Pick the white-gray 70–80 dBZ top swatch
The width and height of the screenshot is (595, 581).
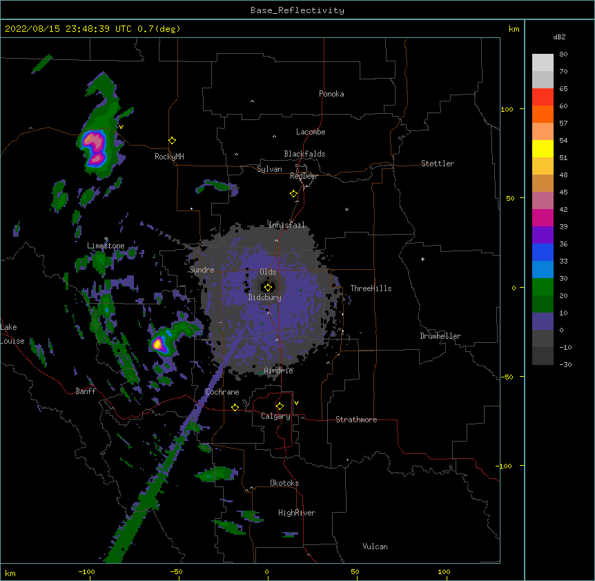click(543, 63)
